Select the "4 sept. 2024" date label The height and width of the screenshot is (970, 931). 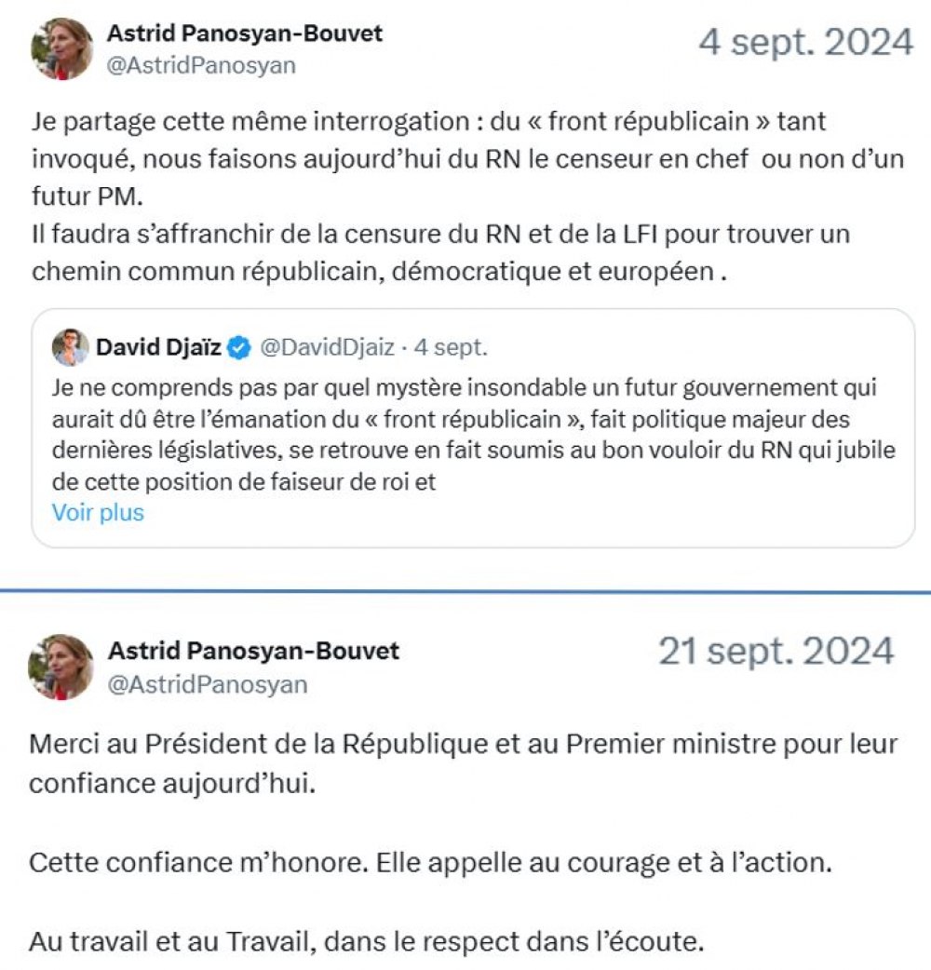coord(806,43)
